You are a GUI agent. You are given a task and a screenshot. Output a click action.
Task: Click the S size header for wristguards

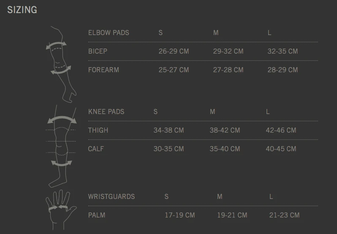click(166, 196)
